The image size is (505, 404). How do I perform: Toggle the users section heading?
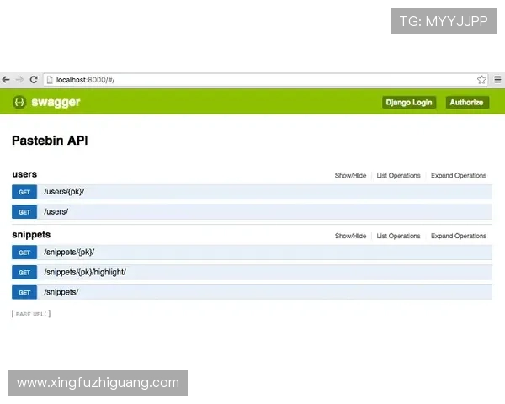click(x=24, y=174)
